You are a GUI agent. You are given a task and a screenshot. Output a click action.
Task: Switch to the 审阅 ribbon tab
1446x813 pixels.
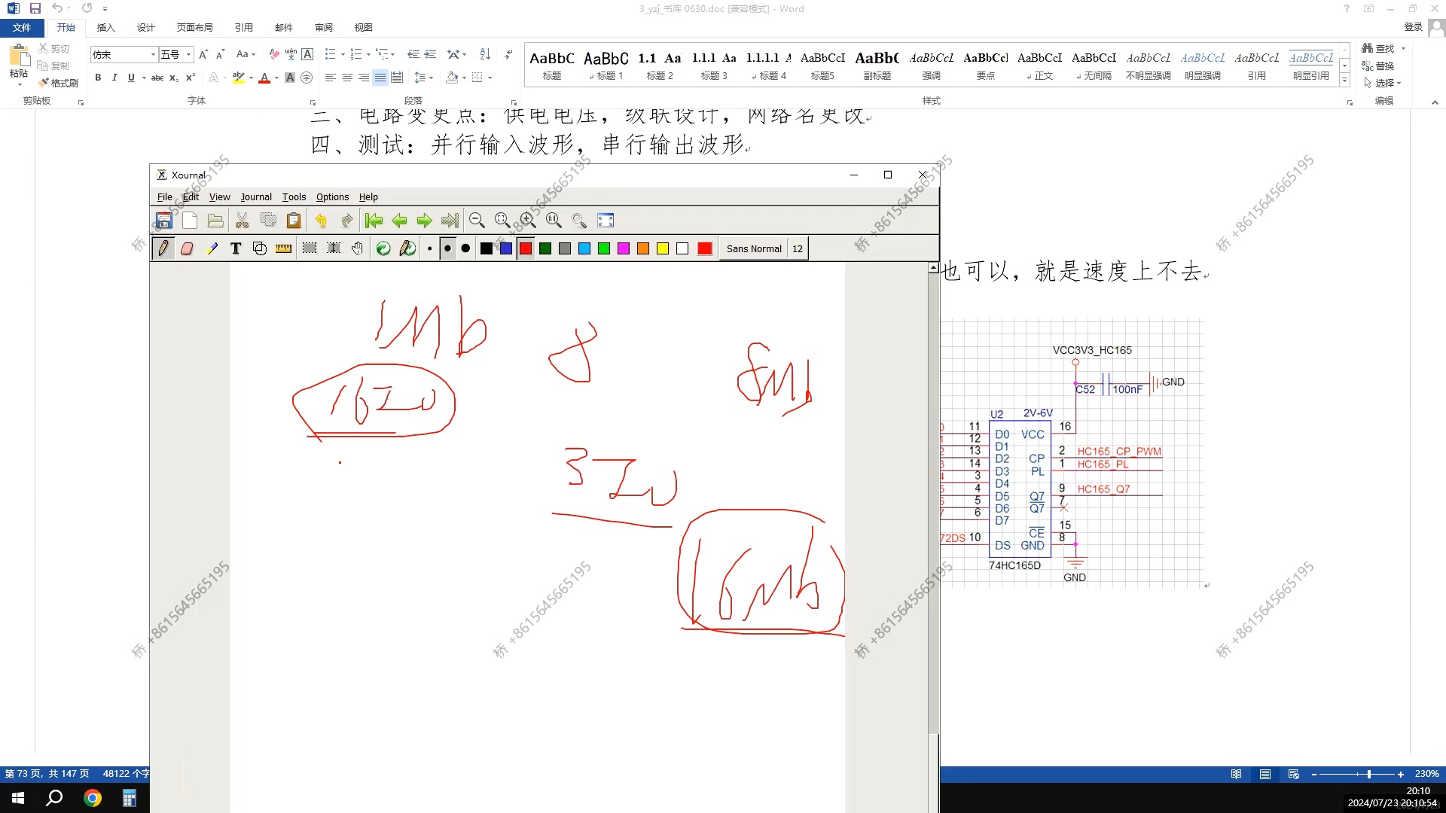pos(324,28)
